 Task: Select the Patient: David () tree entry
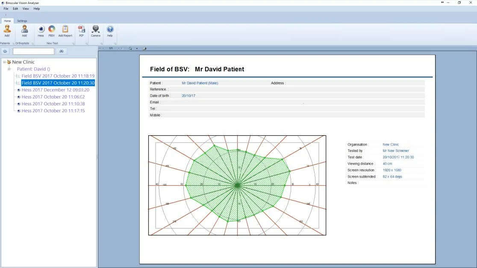[33, 69]
